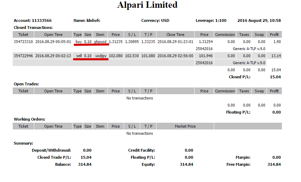Click the Closed P/L: label
The height and width of the screenshot is (182, 301).
tap(240, 77)
